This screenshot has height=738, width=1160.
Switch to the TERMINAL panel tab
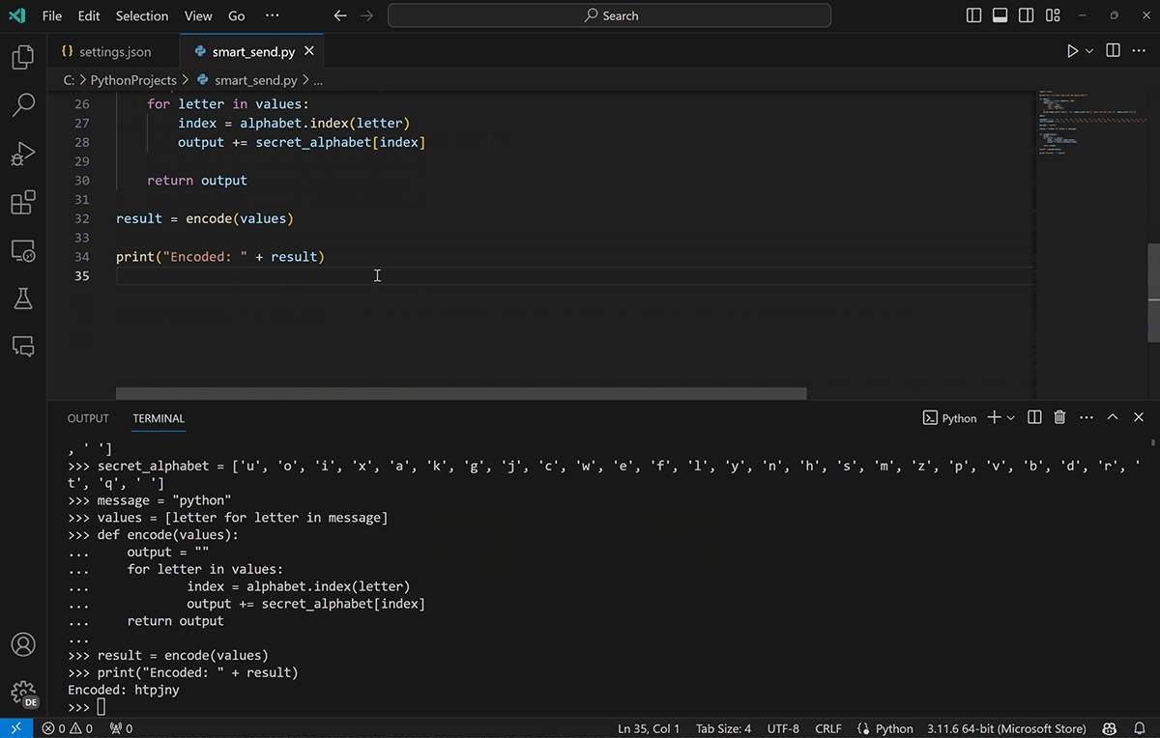click(x=159, y=418)
